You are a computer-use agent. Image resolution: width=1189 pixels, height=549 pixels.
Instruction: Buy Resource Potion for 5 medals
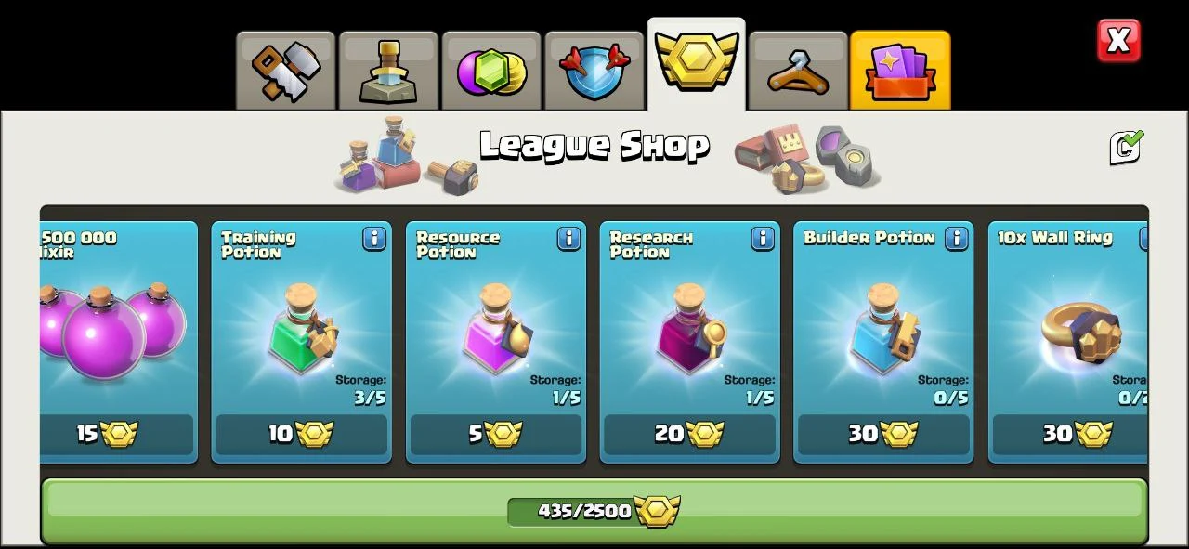click(495, 434)
